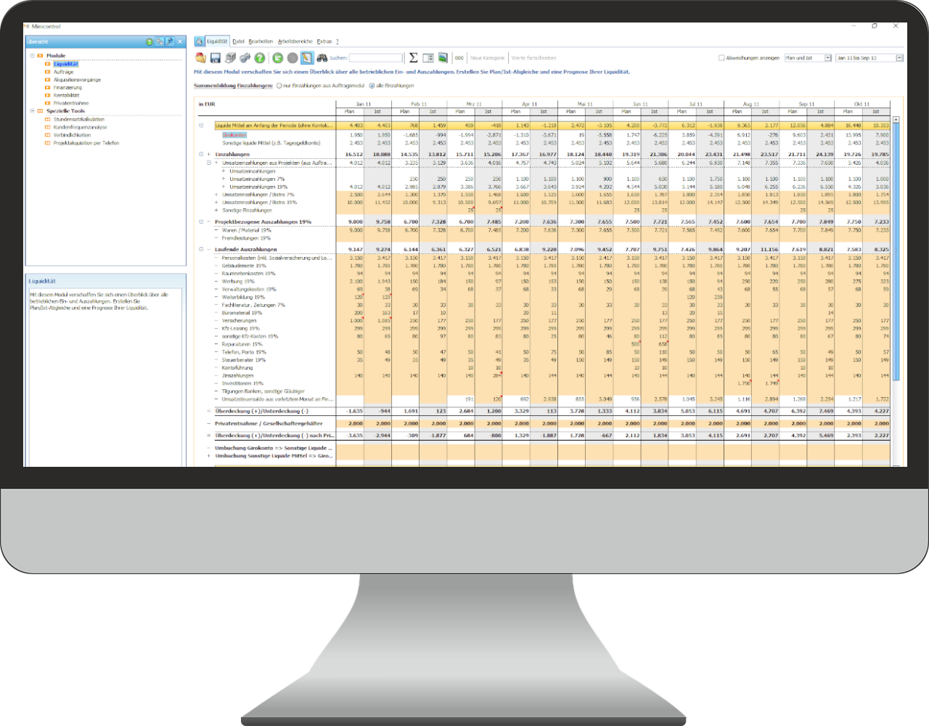
Task: Click the pin icon in Übersicht panel
Action: coord(169,42)
